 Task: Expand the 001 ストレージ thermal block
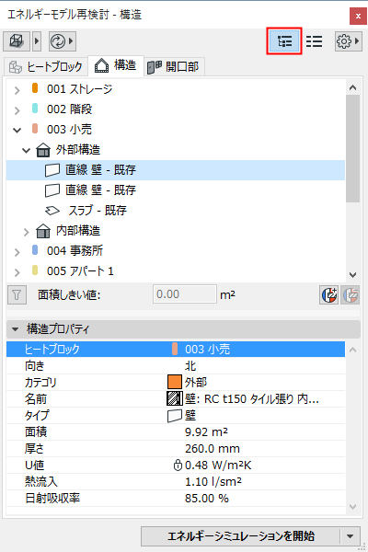[x=17, y=90]
